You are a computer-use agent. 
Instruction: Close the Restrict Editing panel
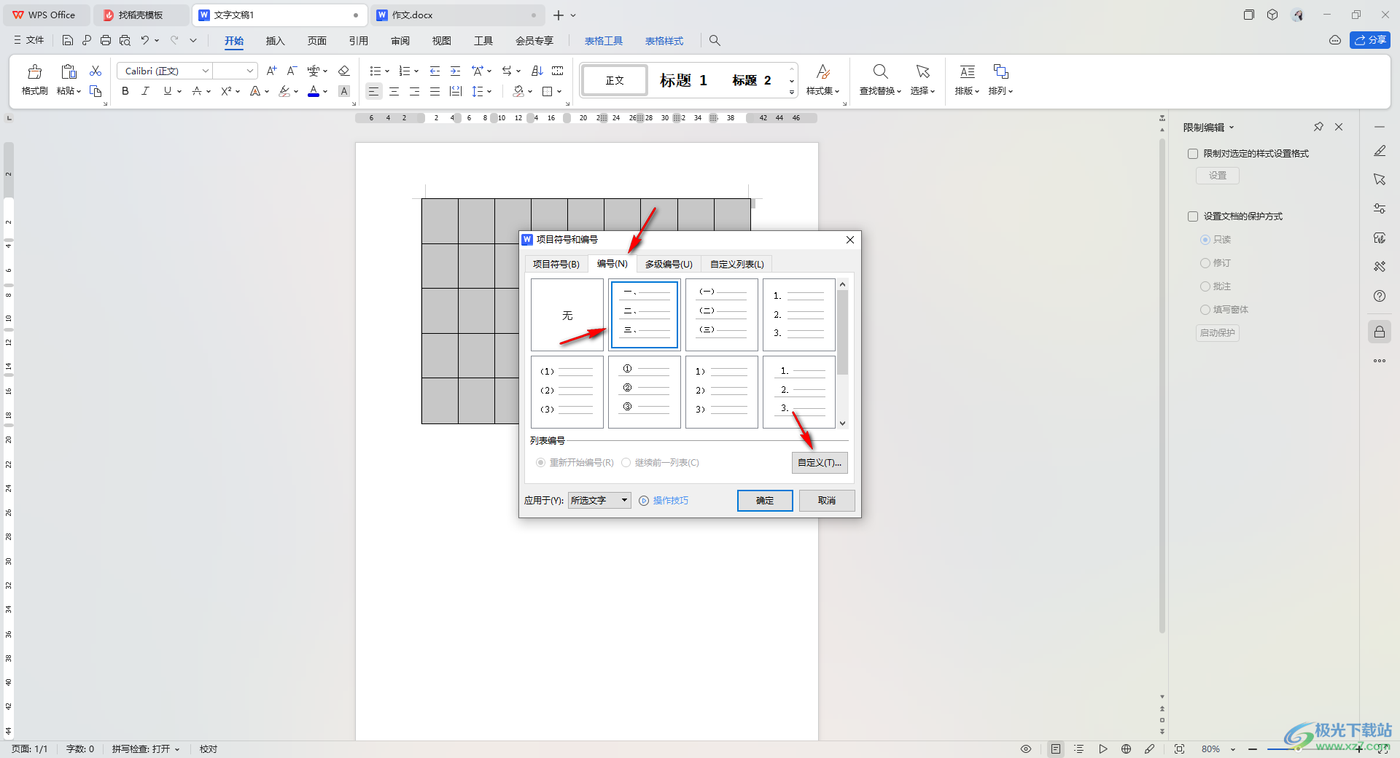click(x=1339, y=127)
